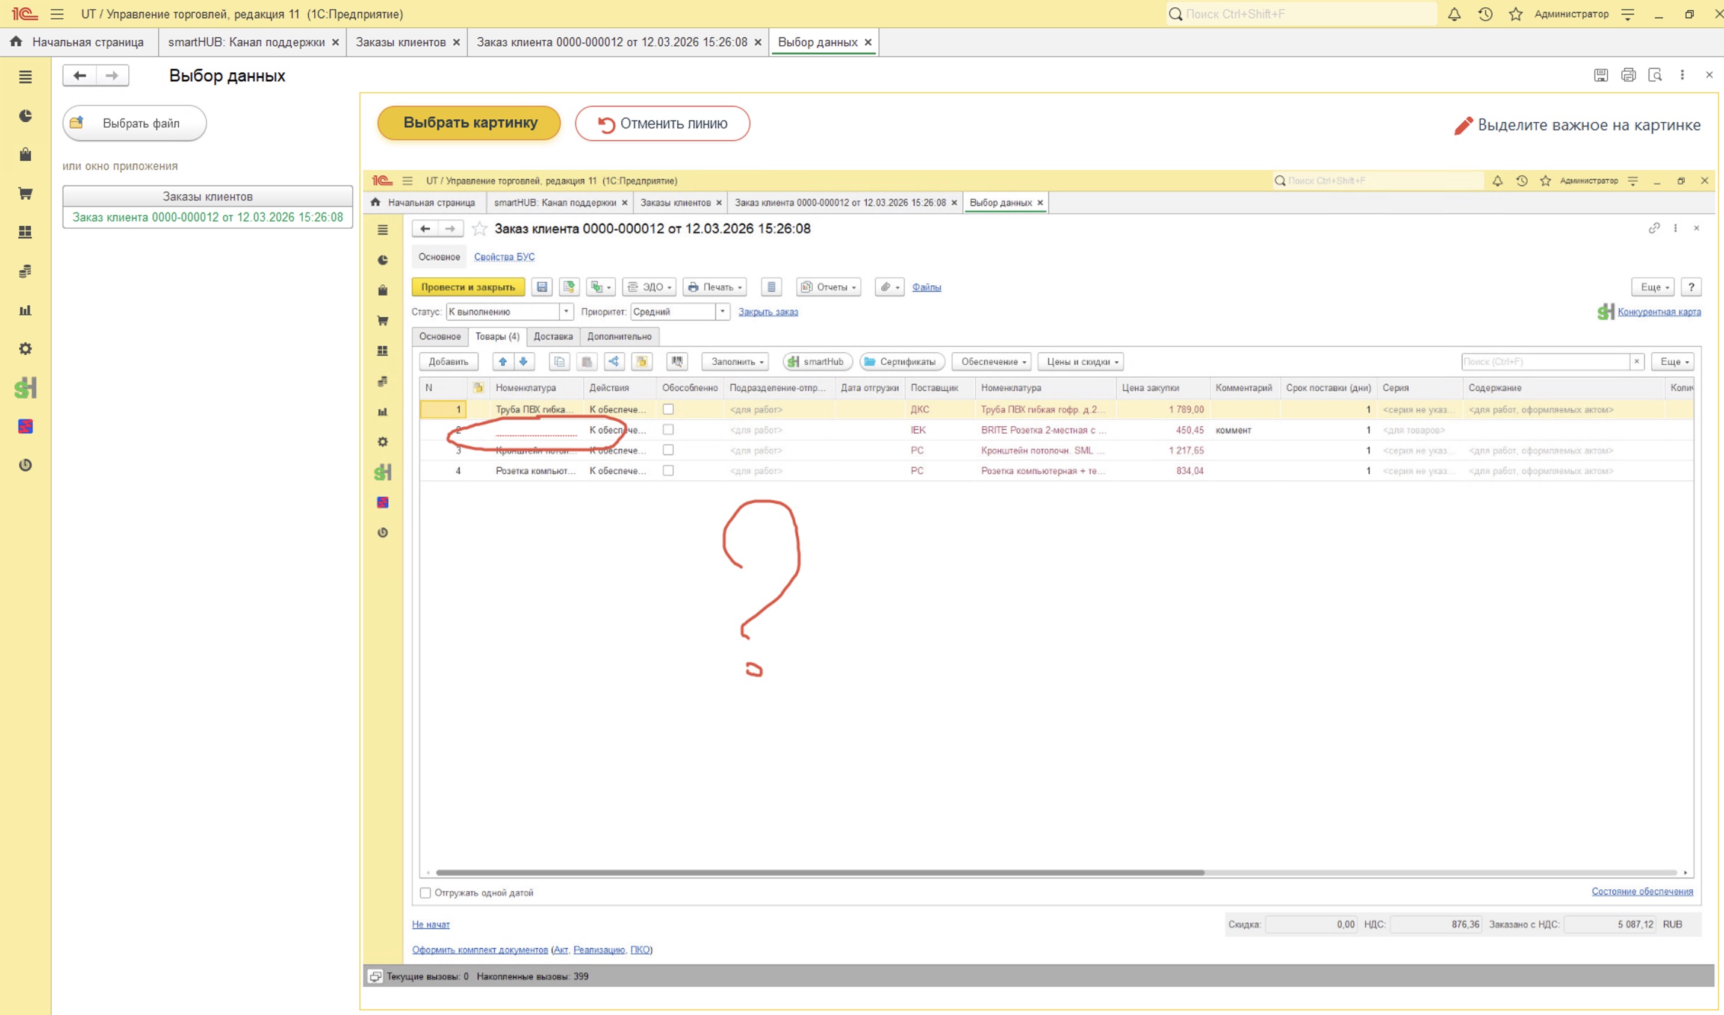
Task: Click the save-to-disk icon on the Выбор данных header
Action: click(1601, 75)
